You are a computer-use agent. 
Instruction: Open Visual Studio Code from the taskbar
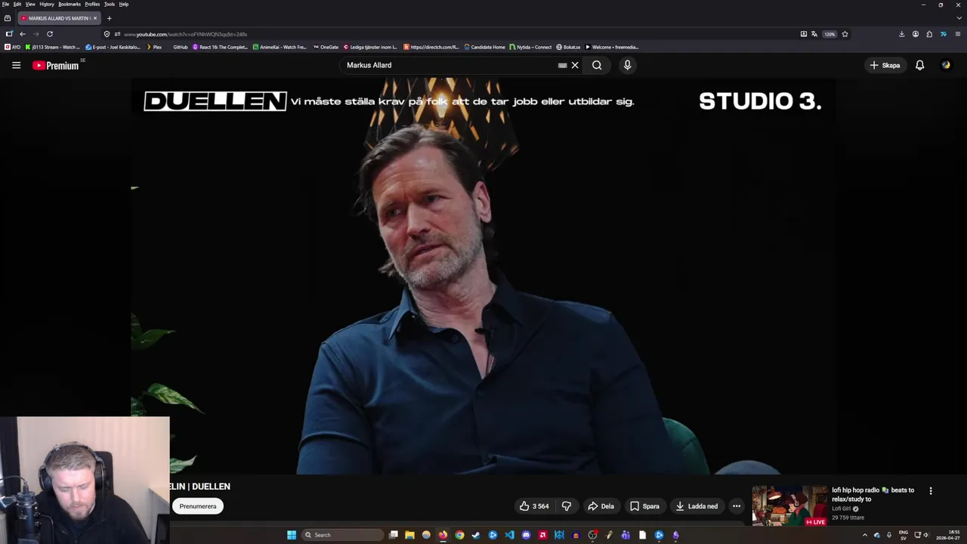coord(509,535)
